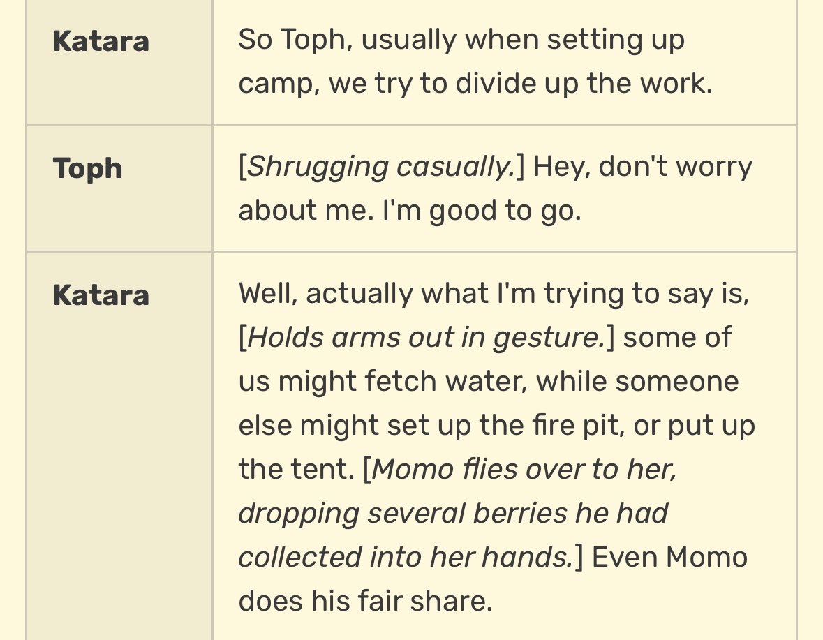Click the phrase 'Hey, don't worry'
This screenshot has width=823, height=640.
(642, 167)
